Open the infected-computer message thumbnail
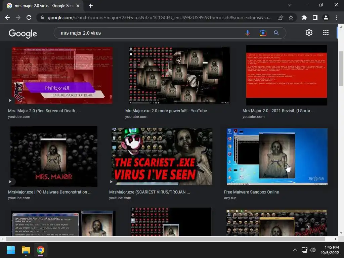Viewport: 344px width, 258px height. click(63, 223)
